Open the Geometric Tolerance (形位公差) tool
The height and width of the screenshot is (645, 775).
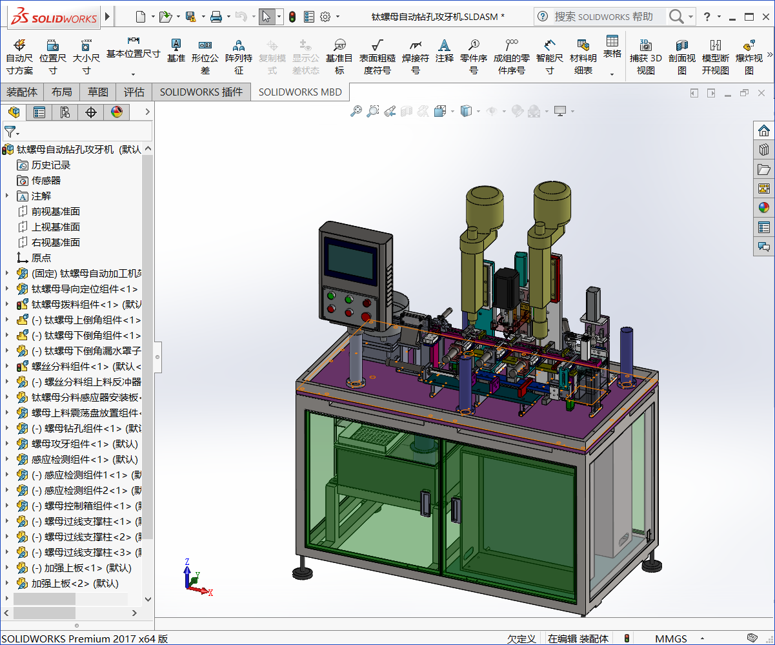205,56
